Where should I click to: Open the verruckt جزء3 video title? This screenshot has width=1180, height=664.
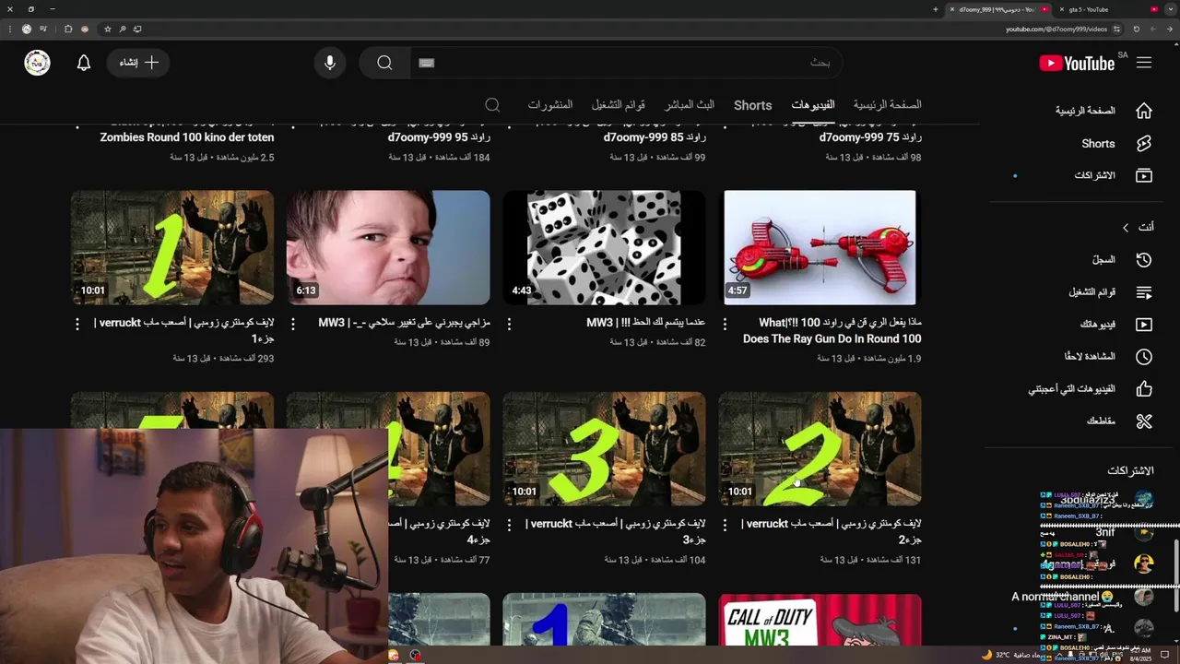tap(616, 531)
